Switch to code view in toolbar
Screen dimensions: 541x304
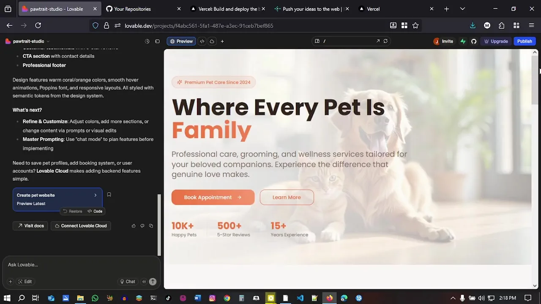pos(202,41)
